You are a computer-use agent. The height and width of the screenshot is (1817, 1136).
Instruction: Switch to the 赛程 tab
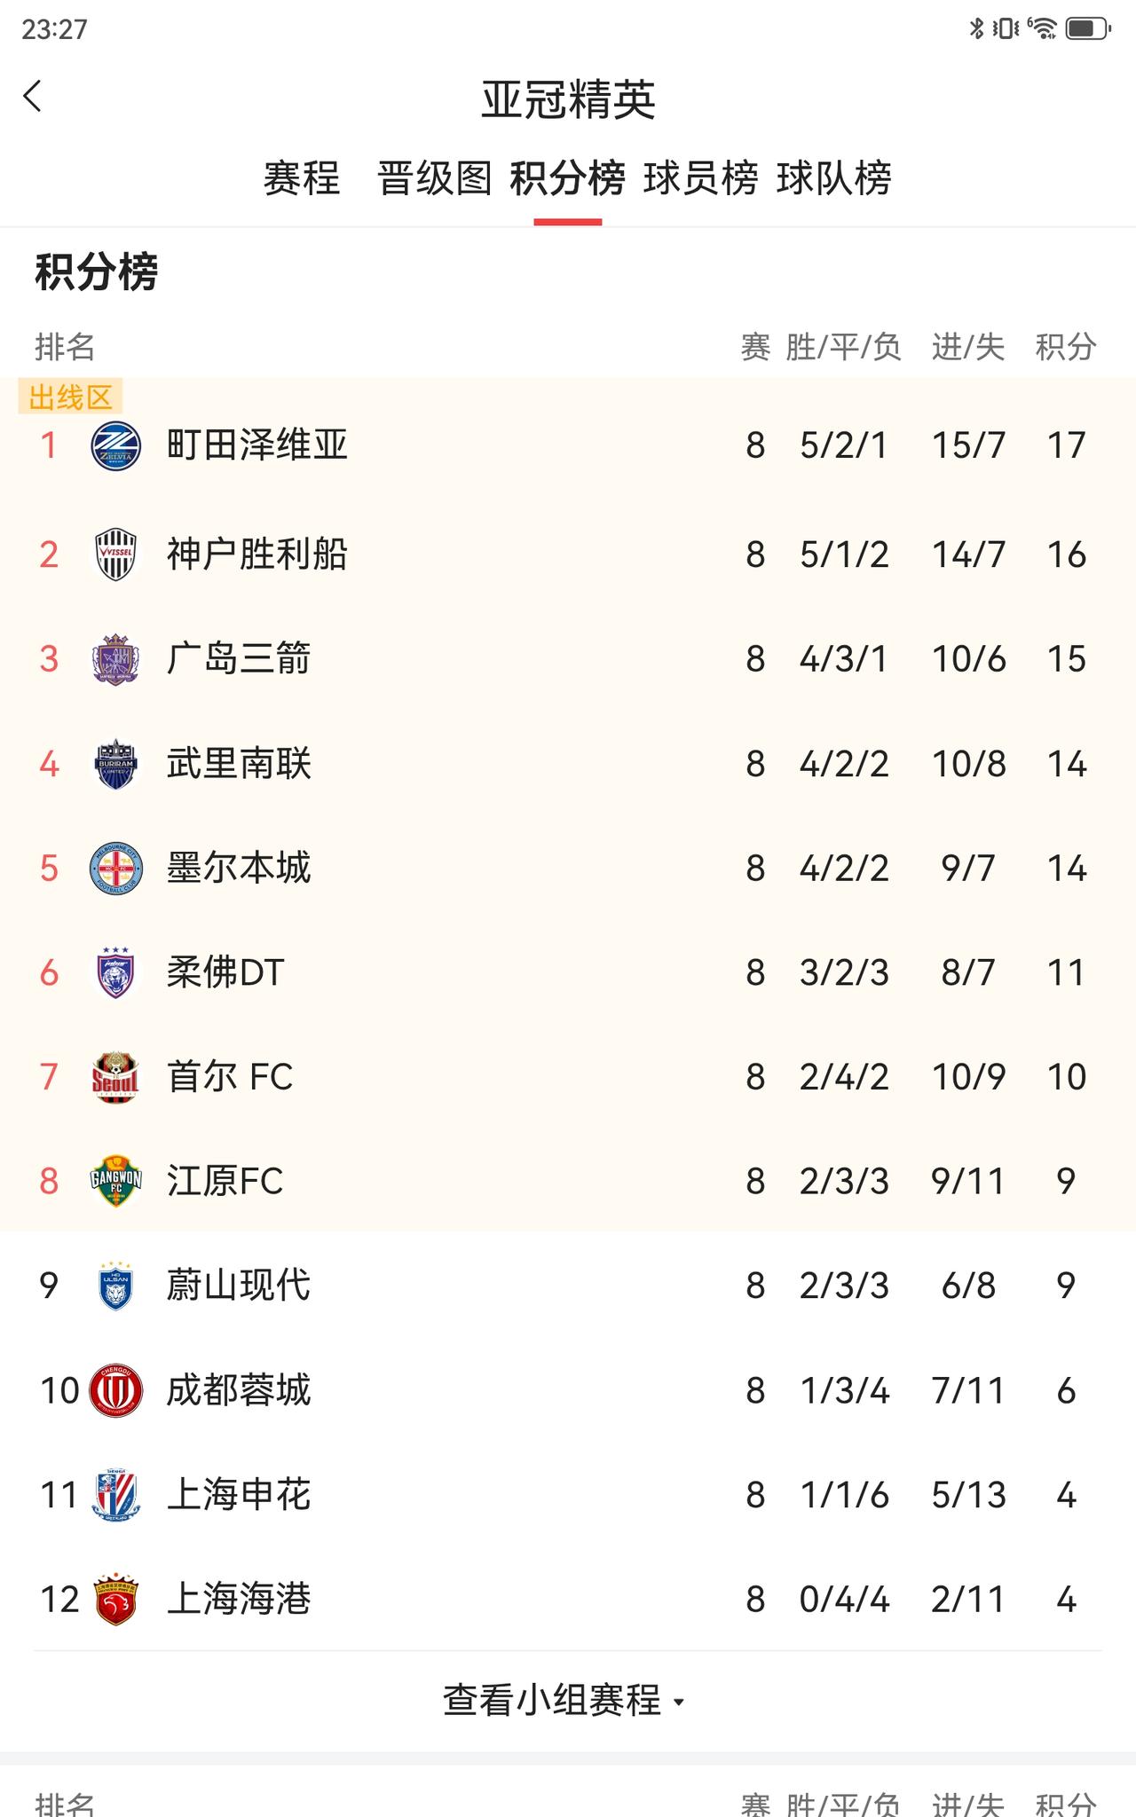(302, 178)
